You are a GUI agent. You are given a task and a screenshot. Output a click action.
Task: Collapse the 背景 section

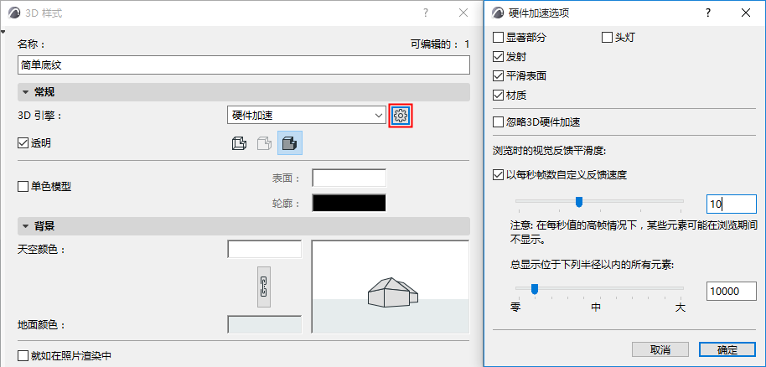tap(25, 226)
